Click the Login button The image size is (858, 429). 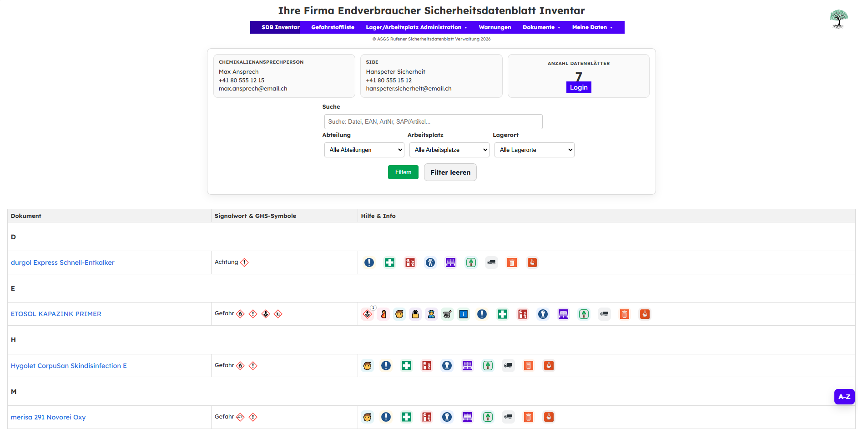(579, 87)
